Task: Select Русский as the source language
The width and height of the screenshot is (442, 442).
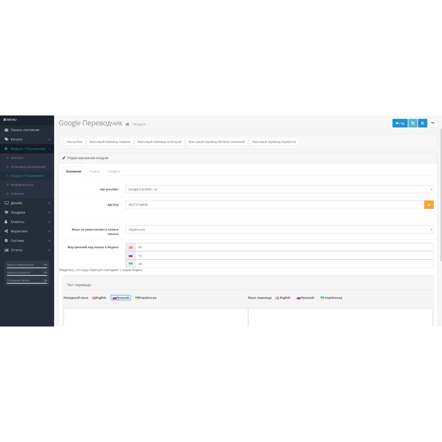Action: [x=120, y=297]
